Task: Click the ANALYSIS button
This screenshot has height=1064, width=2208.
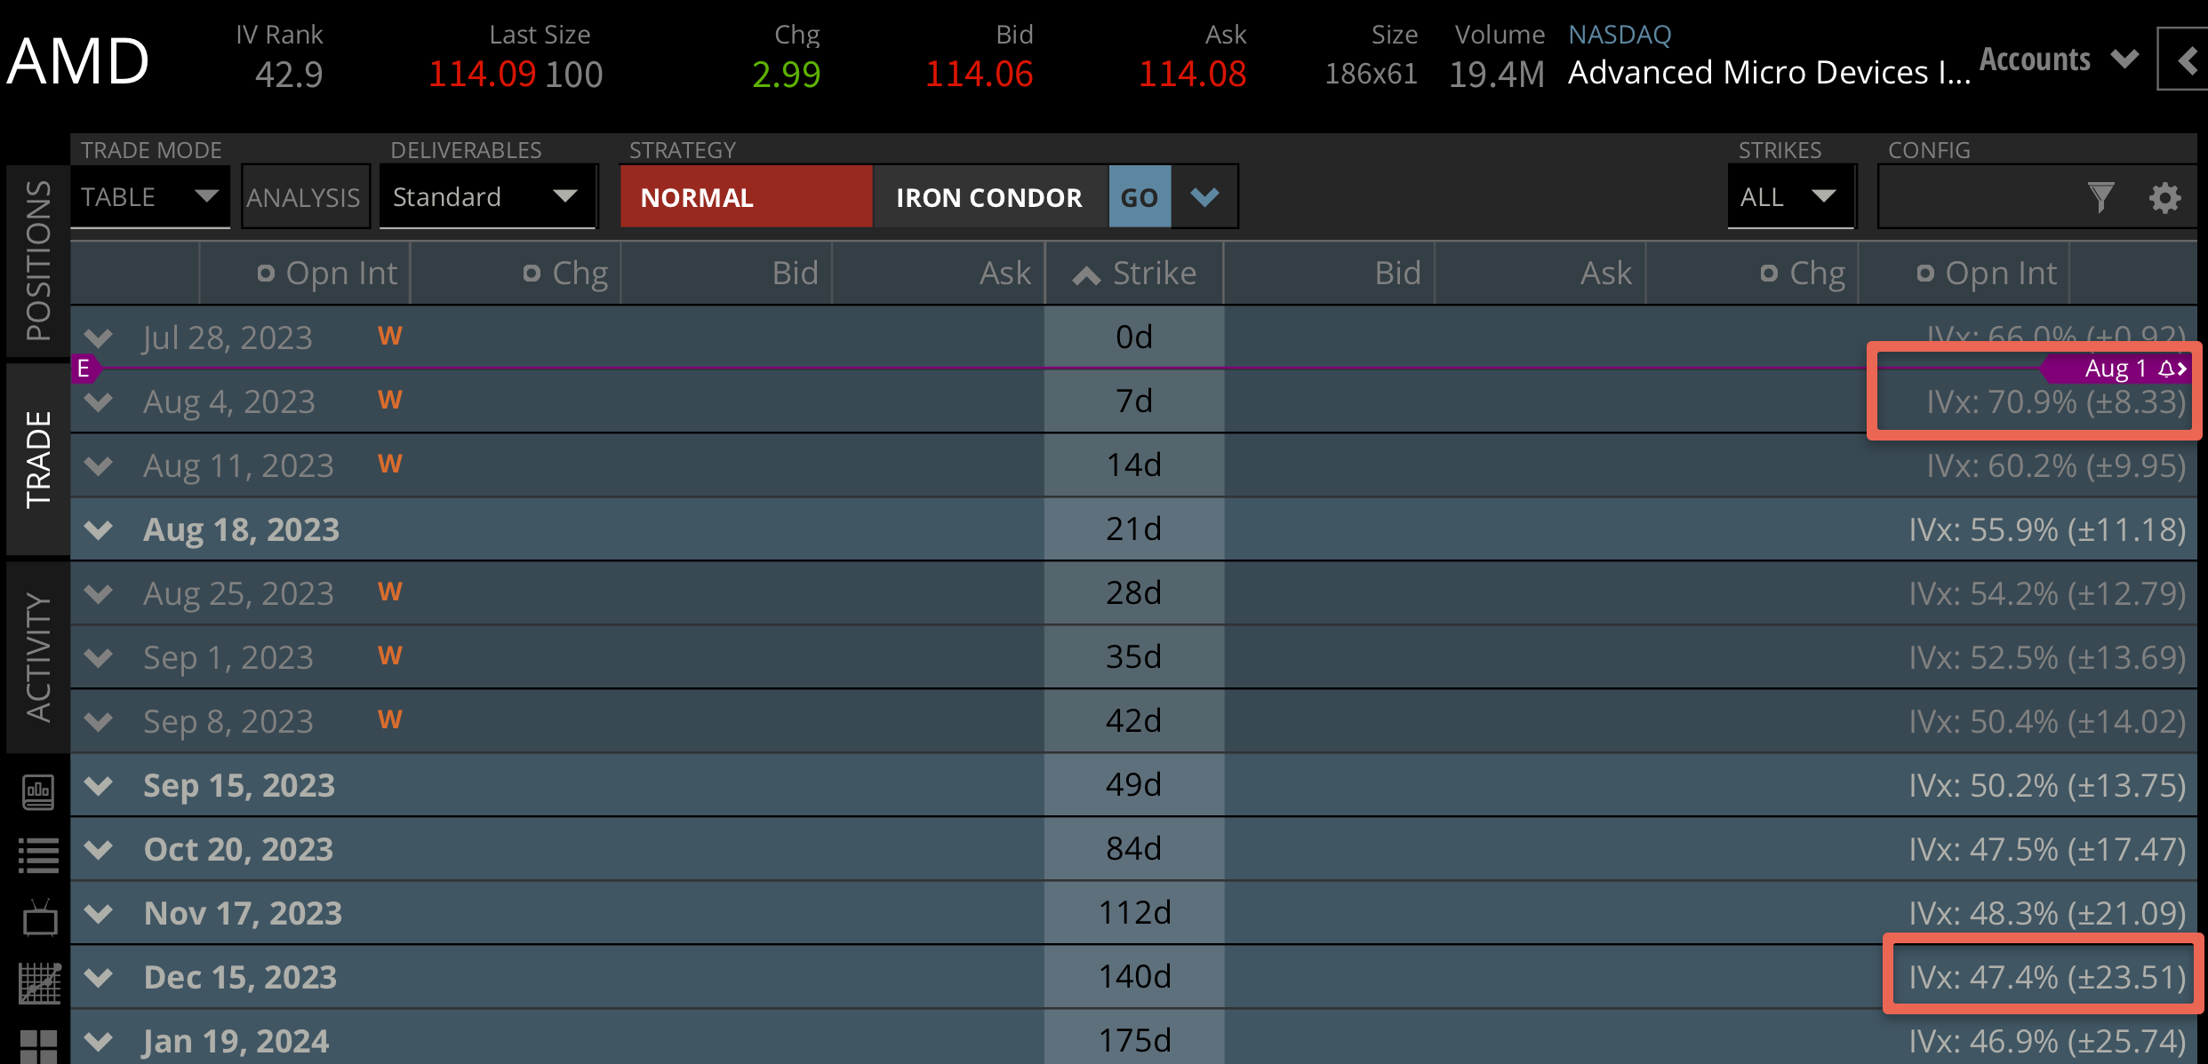Action: (304, 197)
